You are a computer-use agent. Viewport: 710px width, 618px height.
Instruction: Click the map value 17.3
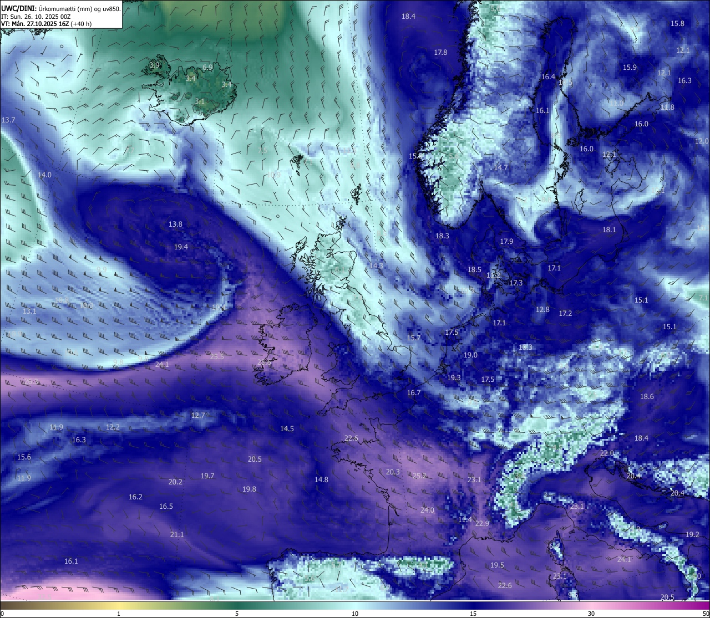point(516,283)
